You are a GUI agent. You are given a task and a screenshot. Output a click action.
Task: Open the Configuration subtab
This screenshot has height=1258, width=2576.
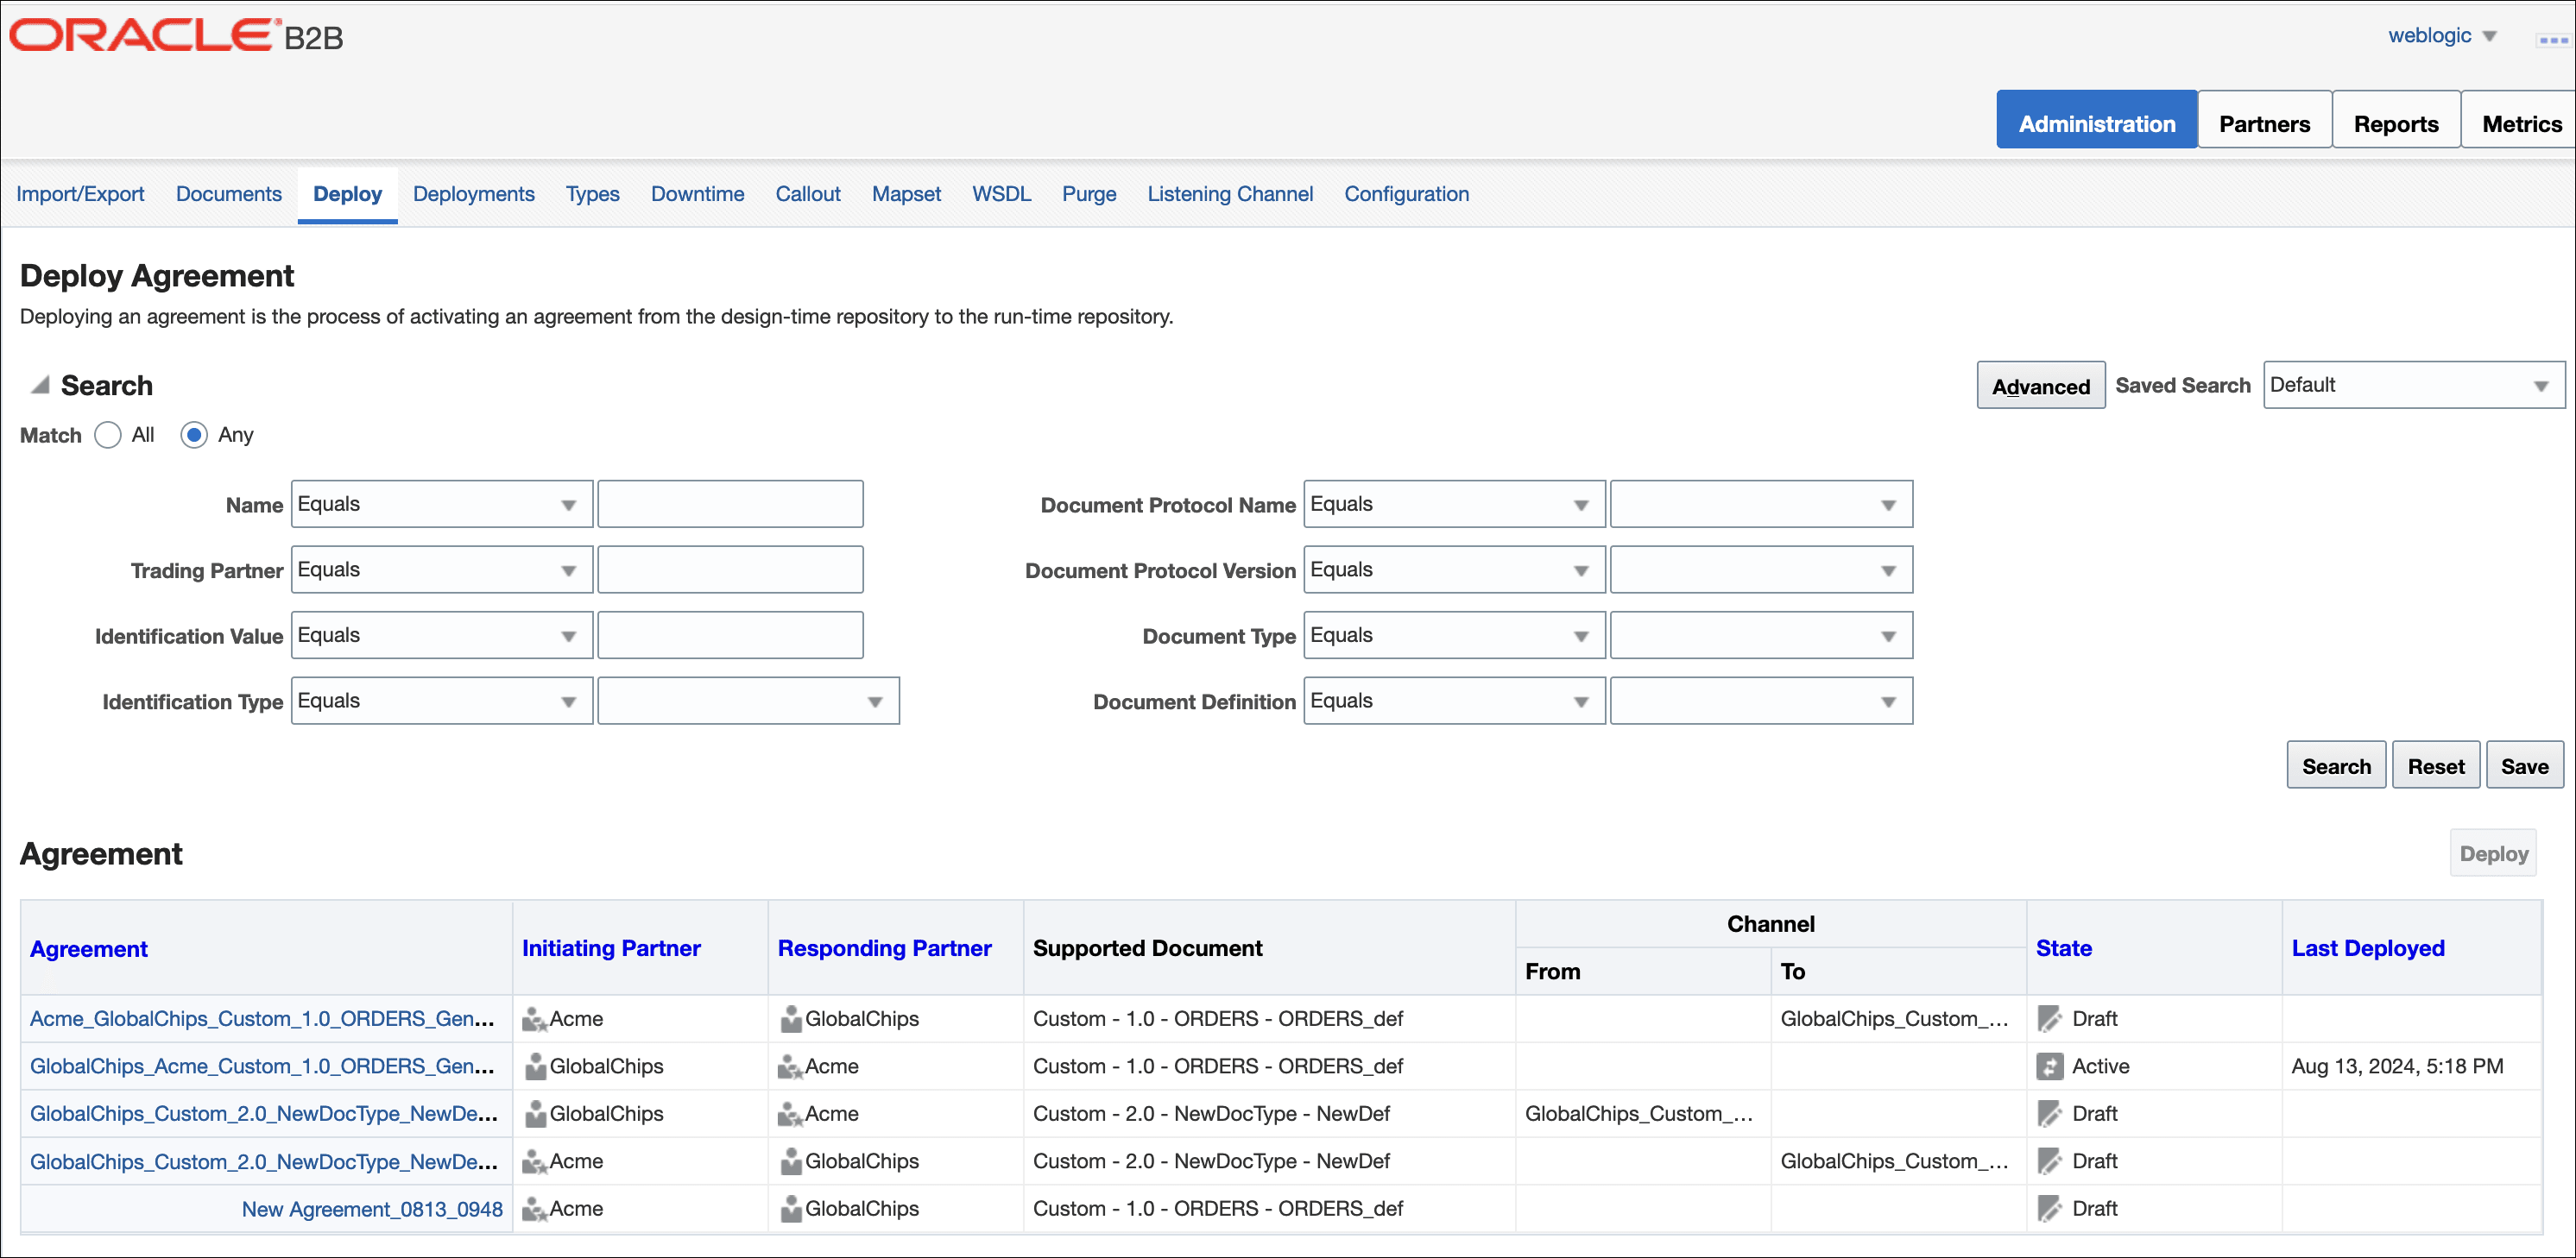[x=1407, y=194]
